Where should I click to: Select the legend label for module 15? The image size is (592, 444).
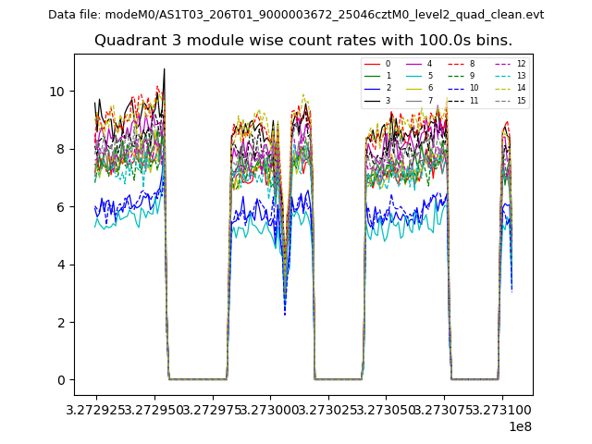coord(521,101)
